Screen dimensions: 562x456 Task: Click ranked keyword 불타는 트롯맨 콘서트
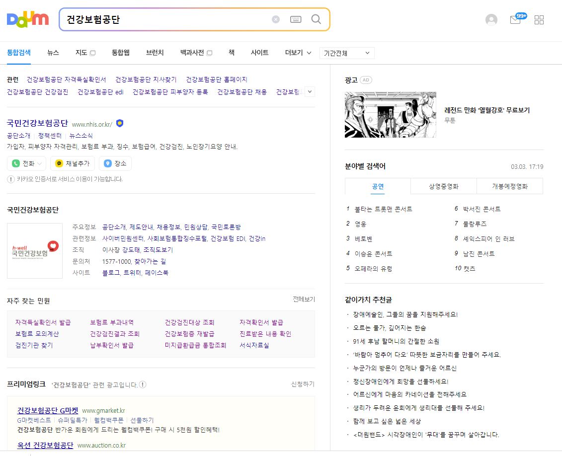click(383, 209)
